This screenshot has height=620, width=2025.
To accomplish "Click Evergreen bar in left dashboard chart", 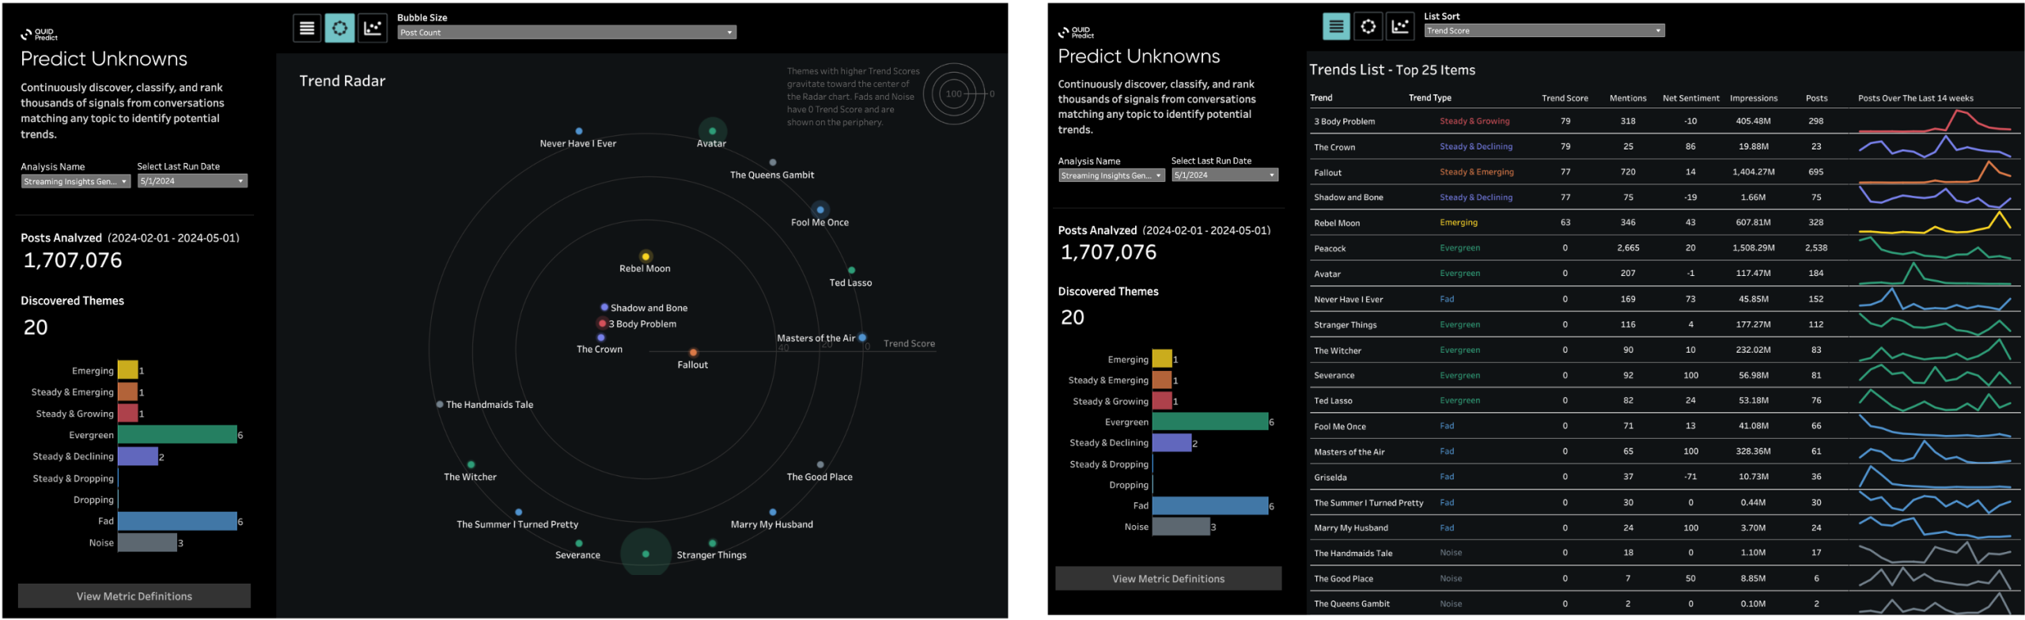I will point(177,435).
